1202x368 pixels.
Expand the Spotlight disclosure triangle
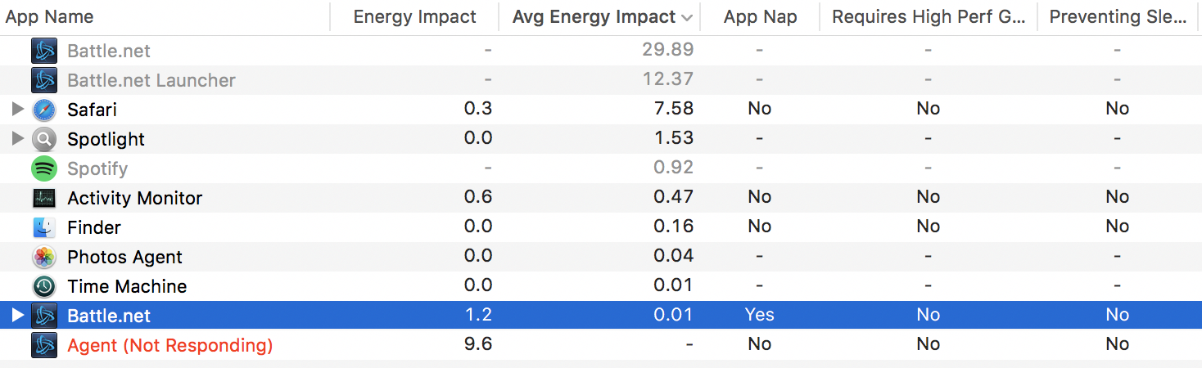point(18,139)
